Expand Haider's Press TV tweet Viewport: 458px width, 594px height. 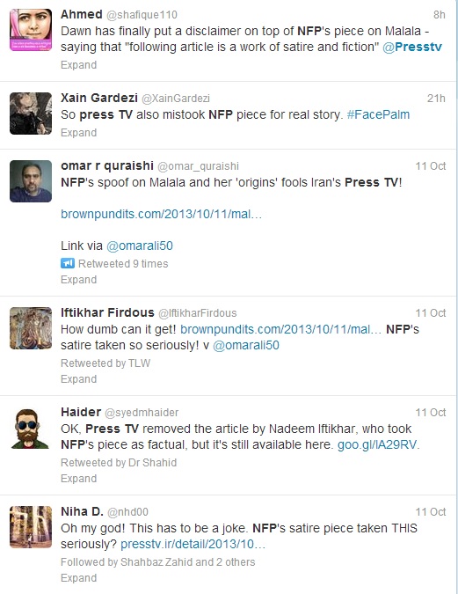(x=79, y=479)
